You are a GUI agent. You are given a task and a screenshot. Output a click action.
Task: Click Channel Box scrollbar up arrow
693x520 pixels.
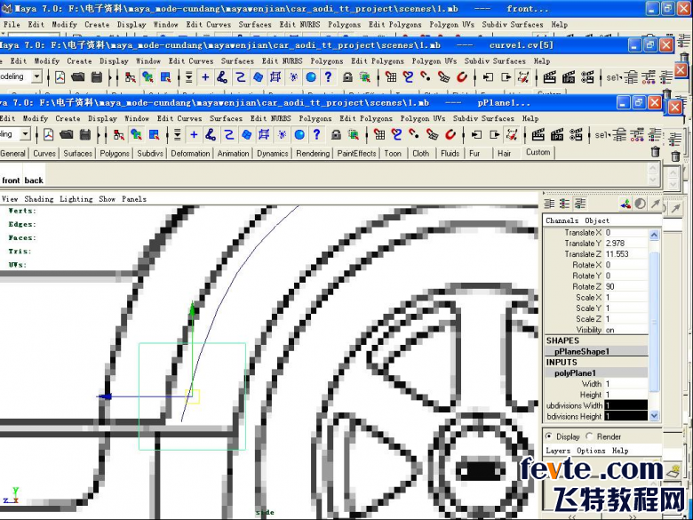(x=654, y=235)
